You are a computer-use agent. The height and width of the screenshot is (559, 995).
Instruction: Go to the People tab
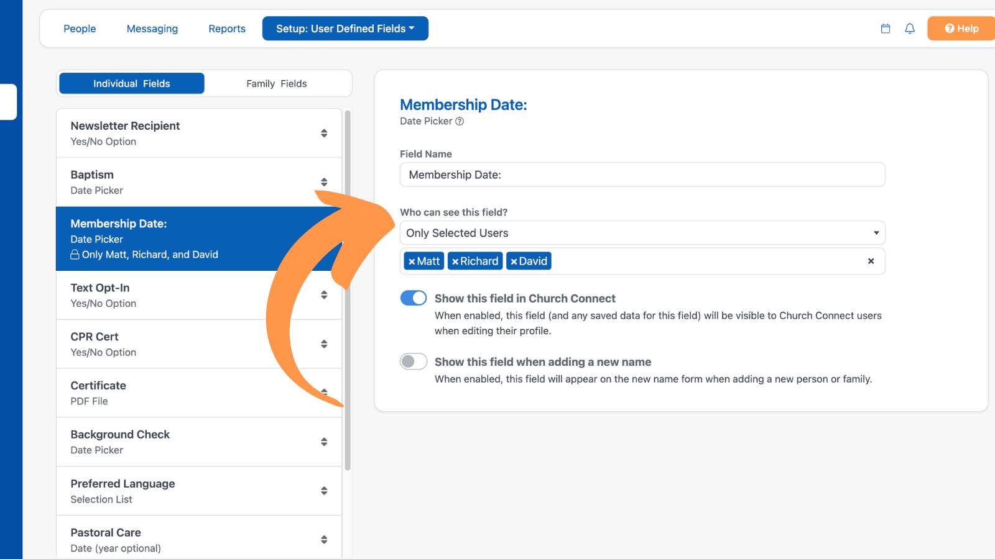point(80,29)
